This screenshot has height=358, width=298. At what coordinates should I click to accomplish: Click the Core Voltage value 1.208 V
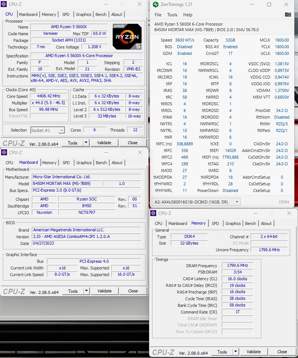click(x=94, y=47)
